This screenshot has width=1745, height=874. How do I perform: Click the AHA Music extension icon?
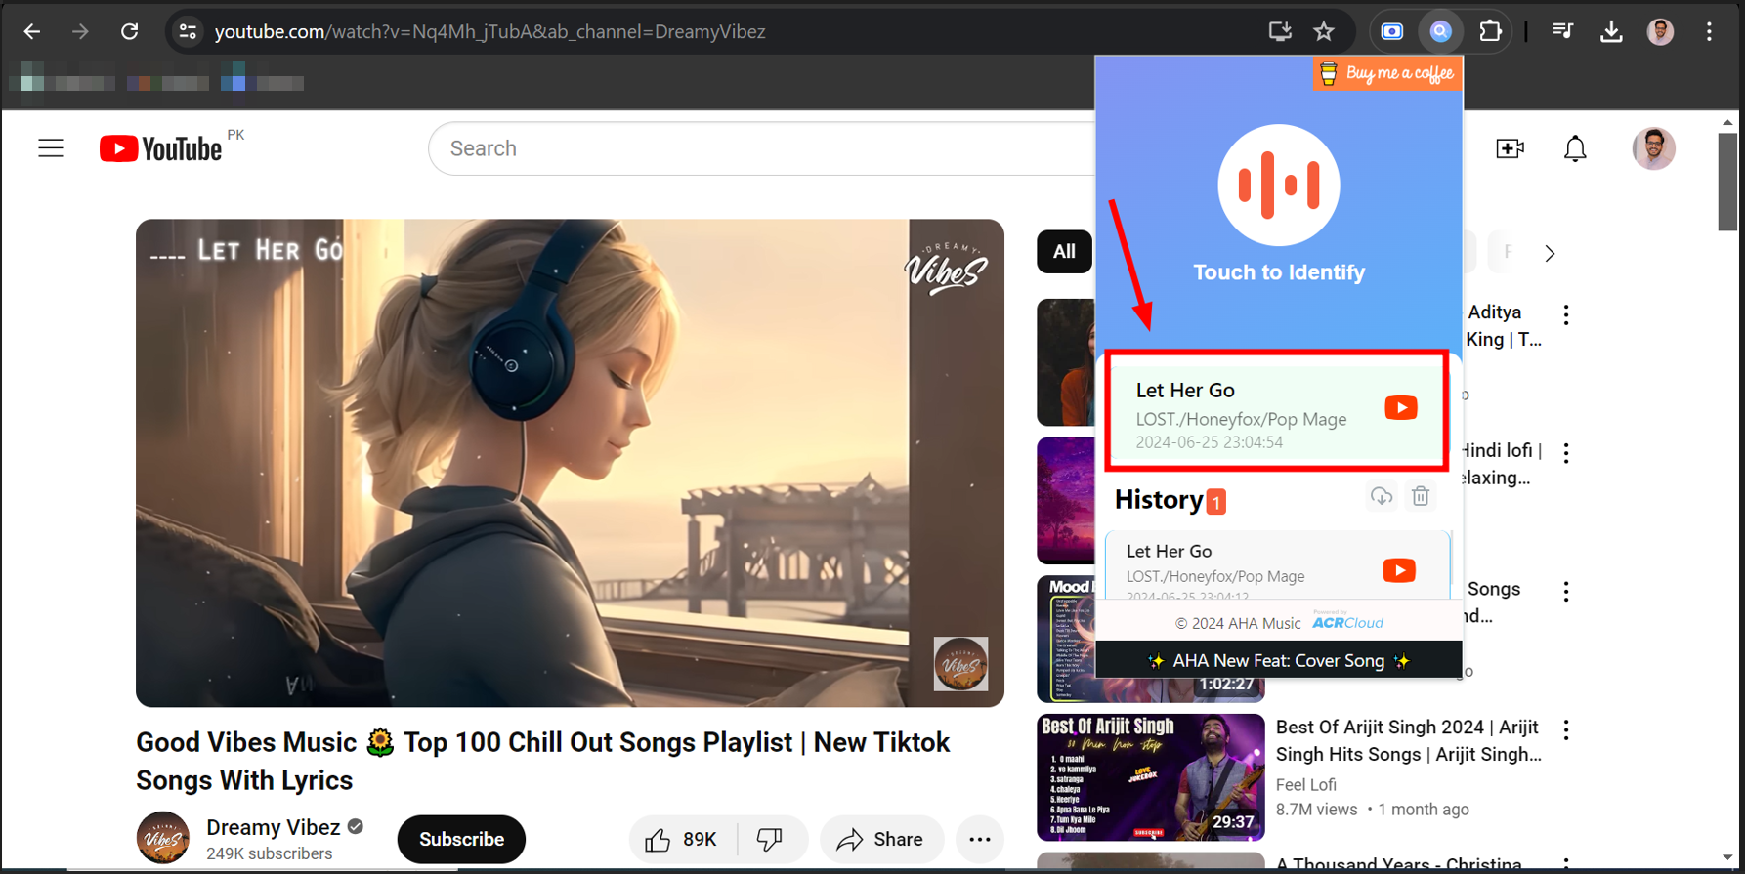1440,32
